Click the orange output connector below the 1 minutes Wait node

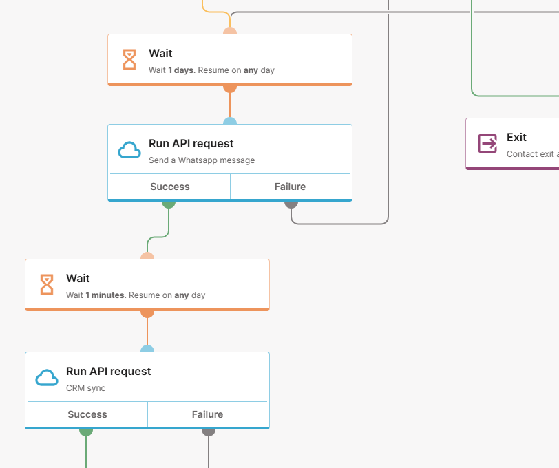point(147,312)
